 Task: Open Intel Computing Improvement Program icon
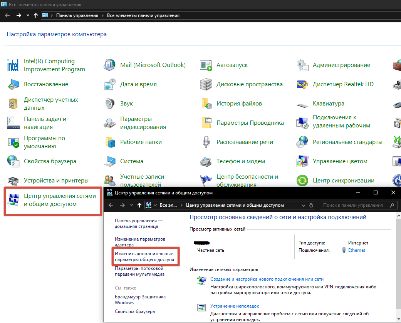click(x=13, y=65)
